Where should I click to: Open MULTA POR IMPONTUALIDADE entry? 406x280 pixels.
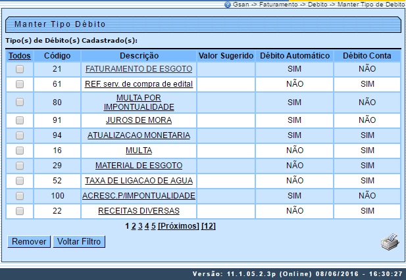tap(139, 102)
